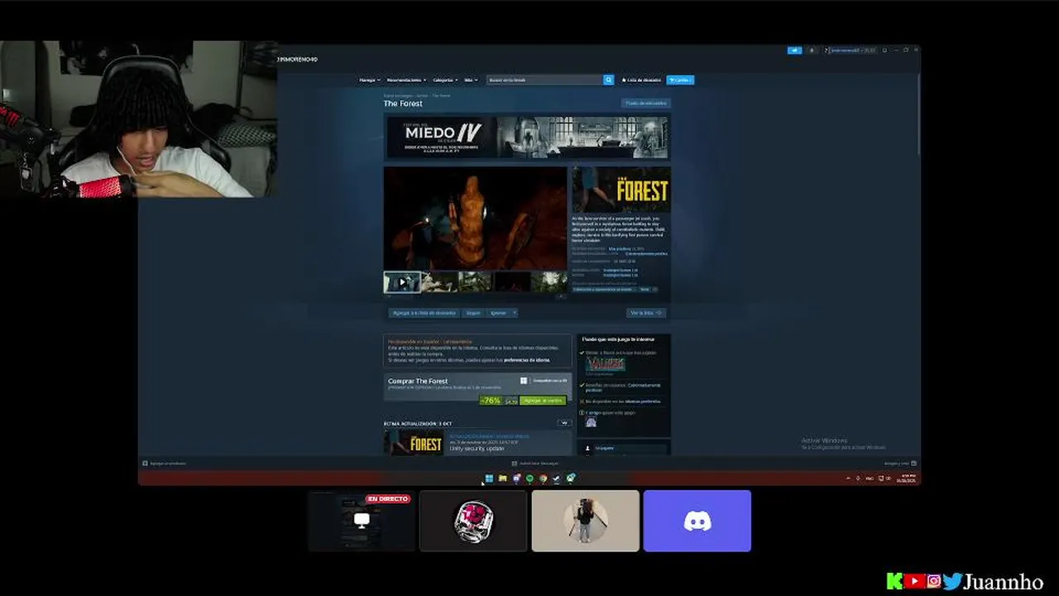Open the Navegar store menu
1059x596 pixels.
pyautogui.click(x=370, y=80)
